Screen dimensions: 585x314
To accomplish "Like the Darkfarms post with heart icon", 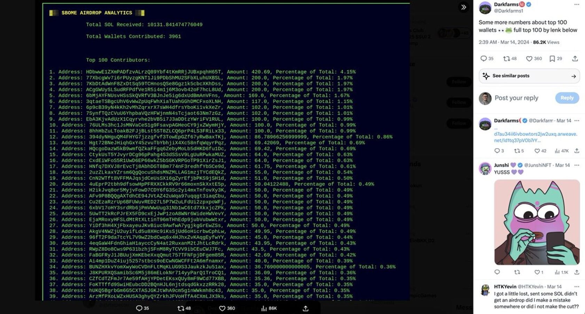I will point(529,59).
